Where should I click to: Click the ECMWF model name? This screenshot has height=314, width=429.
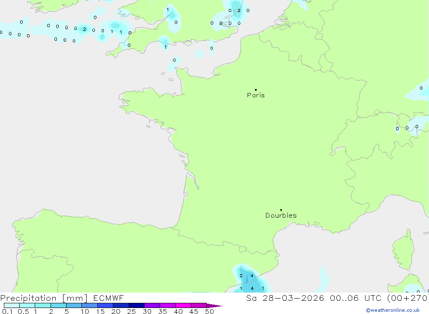point(109,298)
